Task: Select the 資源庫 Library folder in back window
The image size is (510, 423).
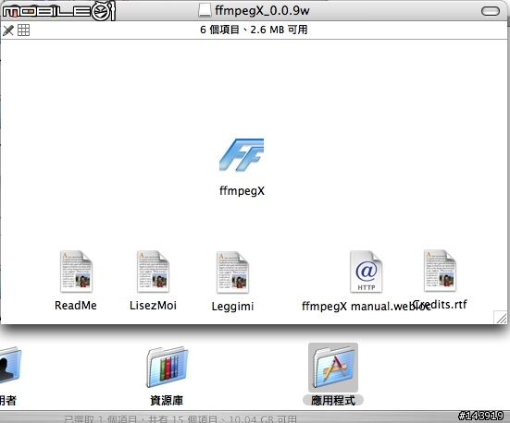Action: tap(168, 368)
